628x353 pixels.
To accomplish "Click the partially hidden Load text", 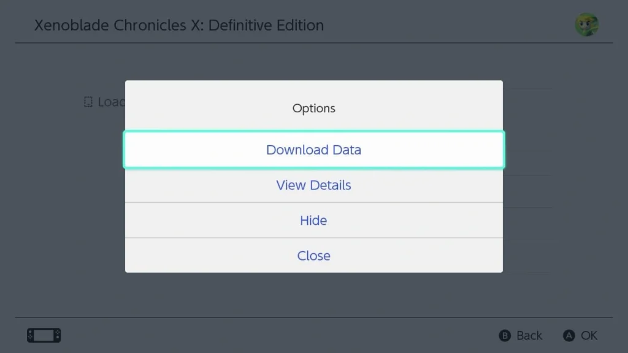I will 112,102.
